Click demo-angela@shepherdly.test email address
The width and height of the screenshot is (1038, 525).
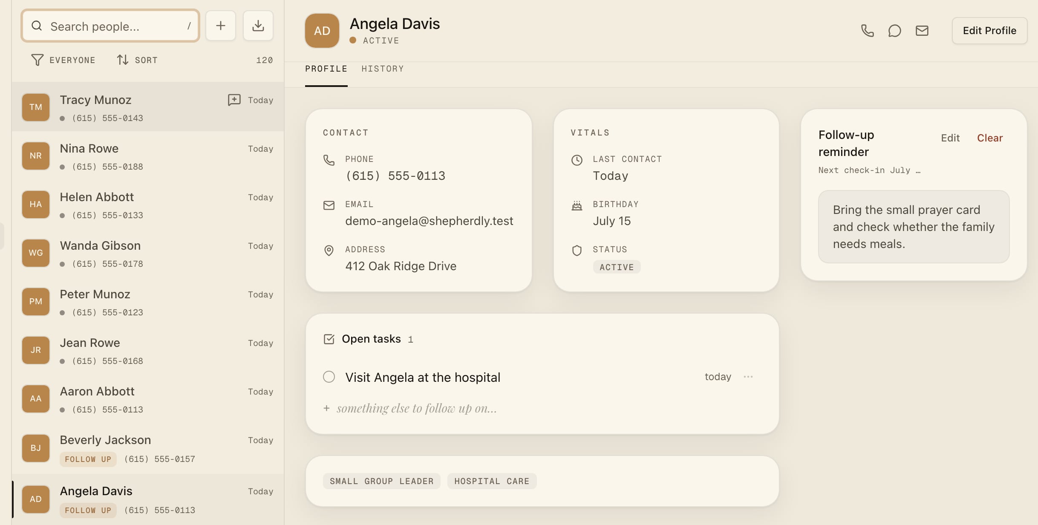coord(429,221)
